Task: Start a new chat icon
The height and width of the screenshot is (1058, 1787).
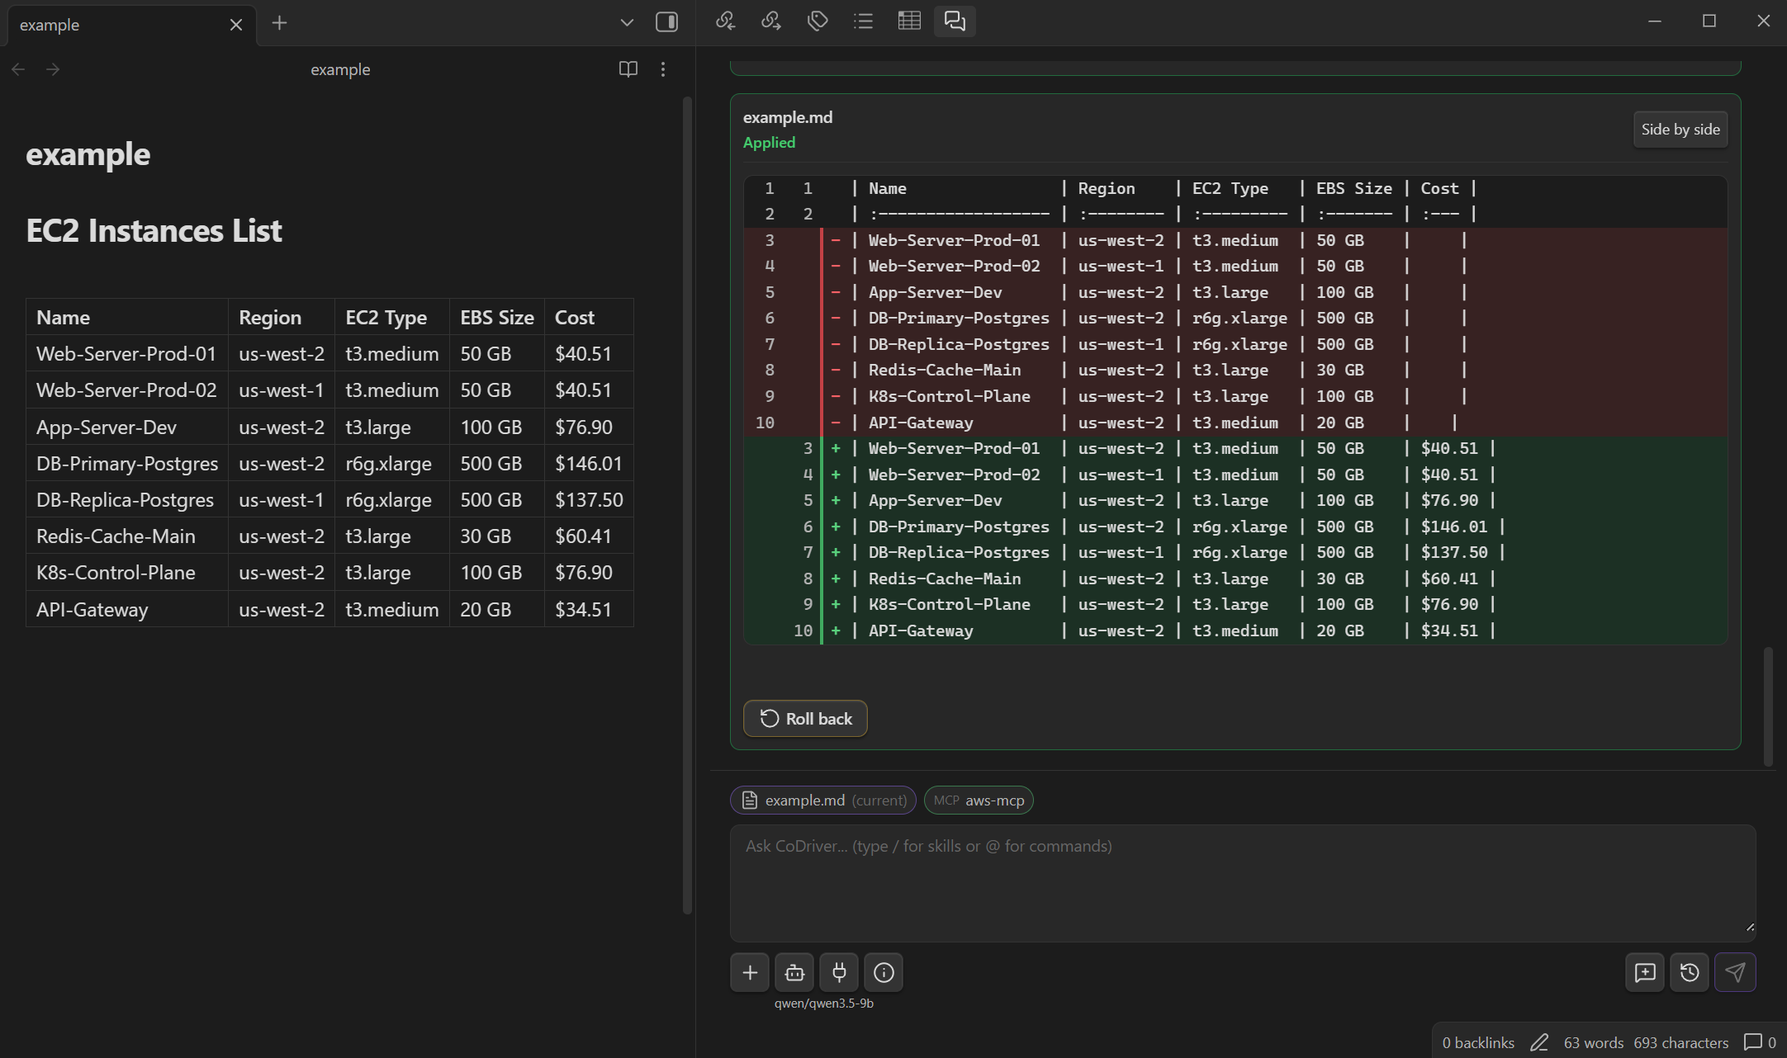Action: (1645, 973)
